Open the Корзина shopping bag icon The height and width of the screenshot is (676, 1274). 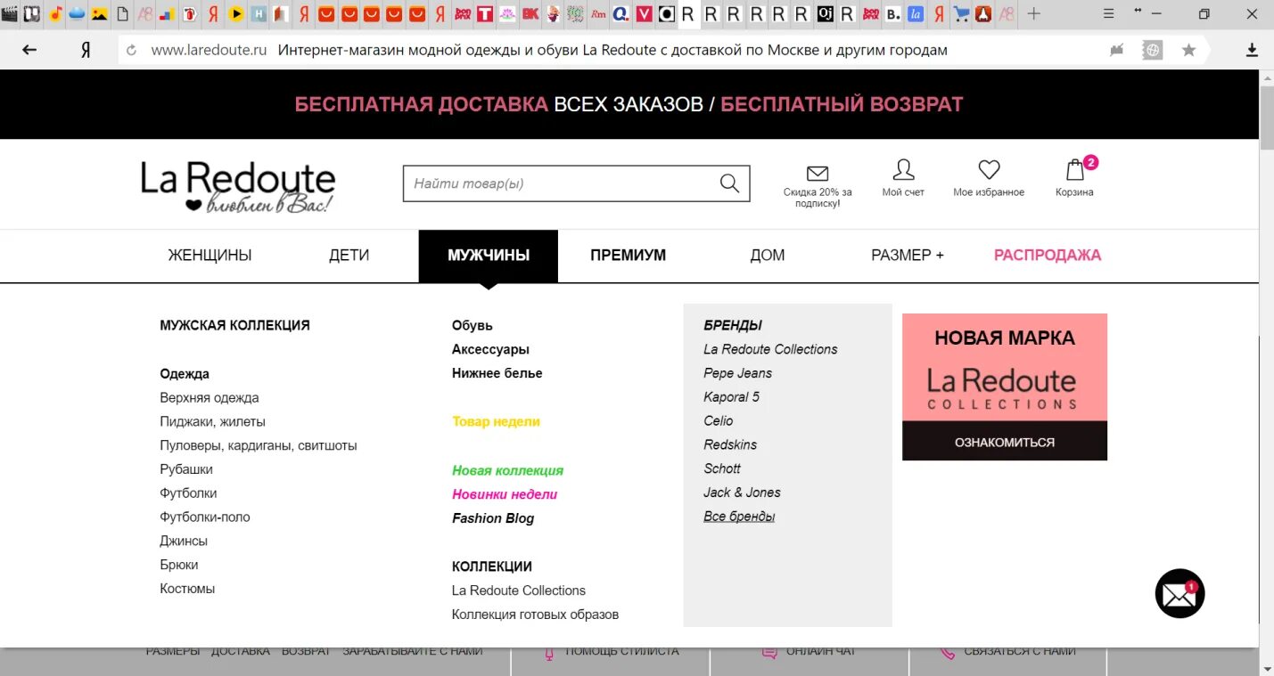tap(1075, 169)
